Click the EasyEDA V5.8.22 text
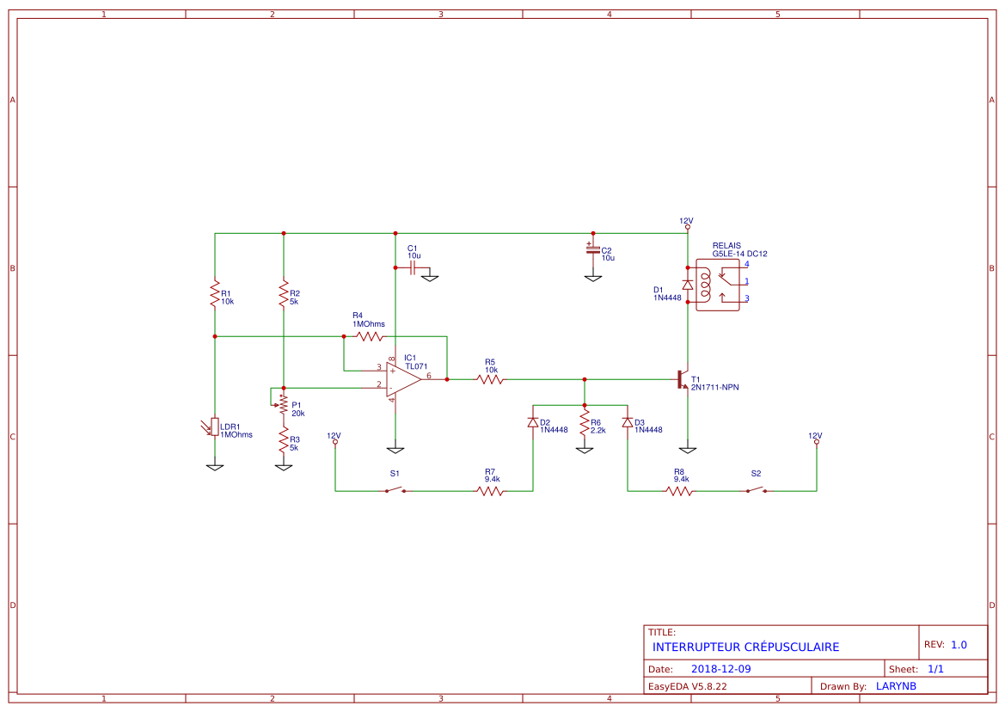Screen dimensions: 1005x712 point(687,685)
